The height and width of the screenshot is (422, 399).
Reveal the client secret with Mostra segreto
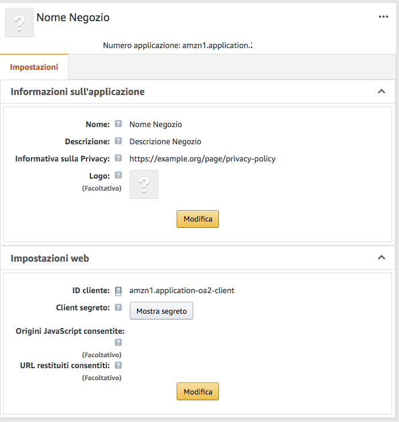(161, 311)
